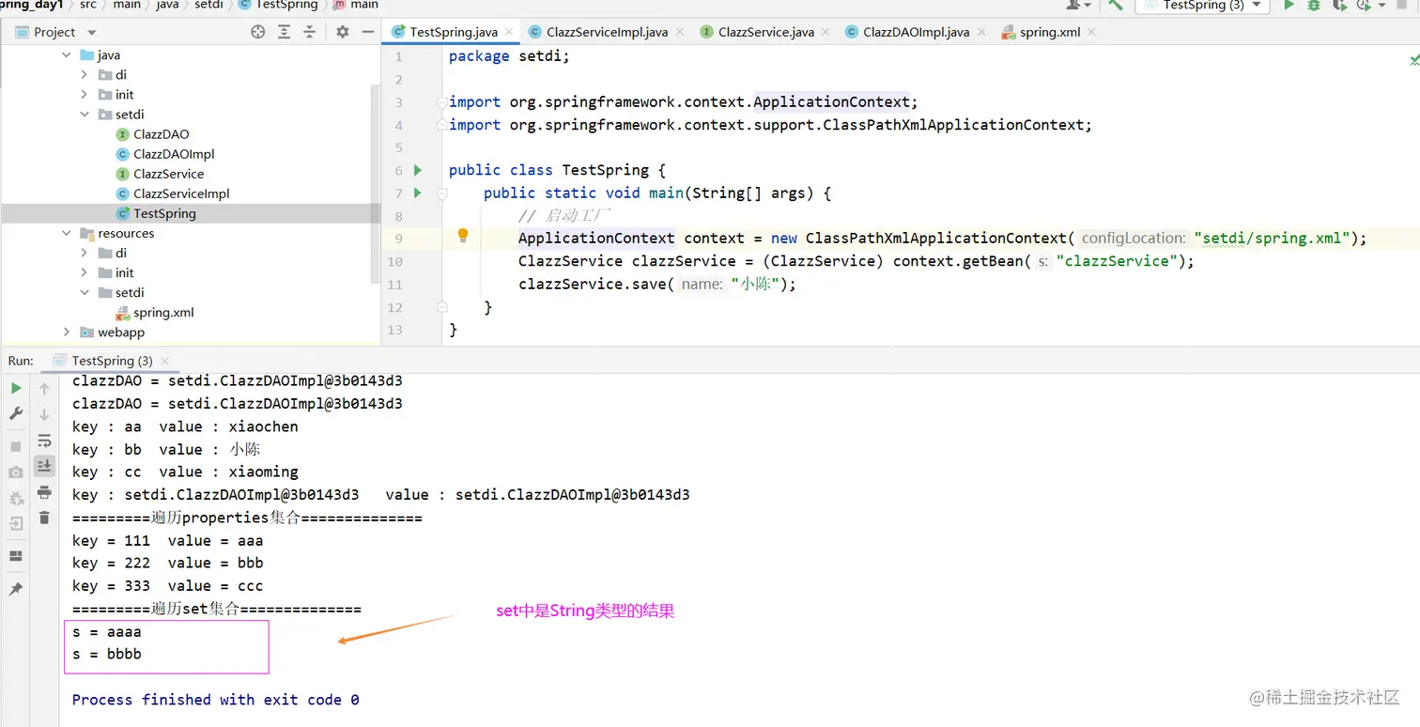Viewport: 1420px width, 727px height.
Task: Click the user account icon in toolbar
Action: [x=1073, y=5]
